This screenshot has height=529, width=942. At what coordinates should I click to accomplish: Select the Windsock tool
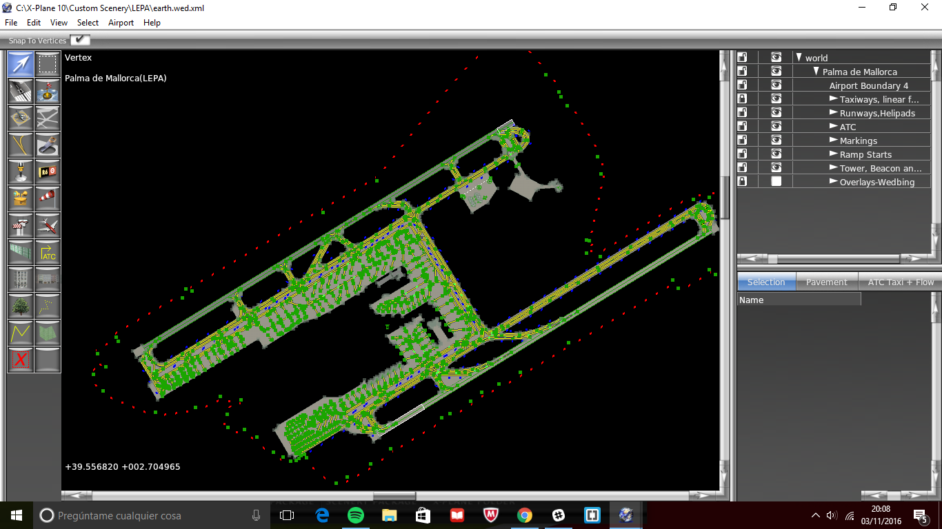coord(48,199)
